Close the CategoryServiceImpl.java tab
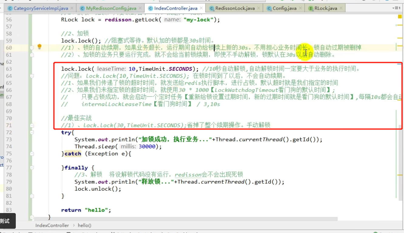This screenshot has height=233, width=404. [72, 8]
